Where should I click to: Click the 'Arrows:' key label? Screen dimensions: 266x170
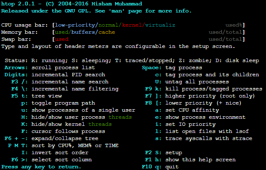pos(16,68)
